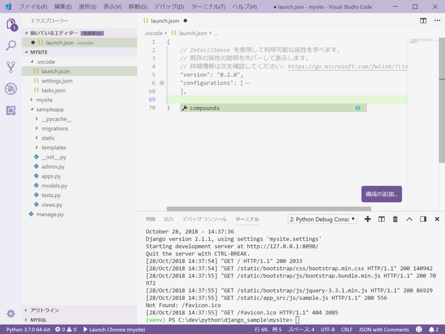
Task: Open the 編集(E) menu
Action: [63, 7]
